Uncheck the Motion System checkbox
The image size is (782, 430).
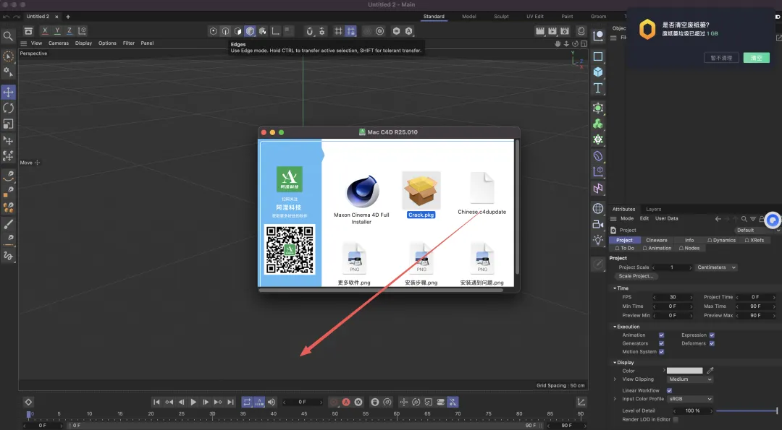click(x=661, y=352)
